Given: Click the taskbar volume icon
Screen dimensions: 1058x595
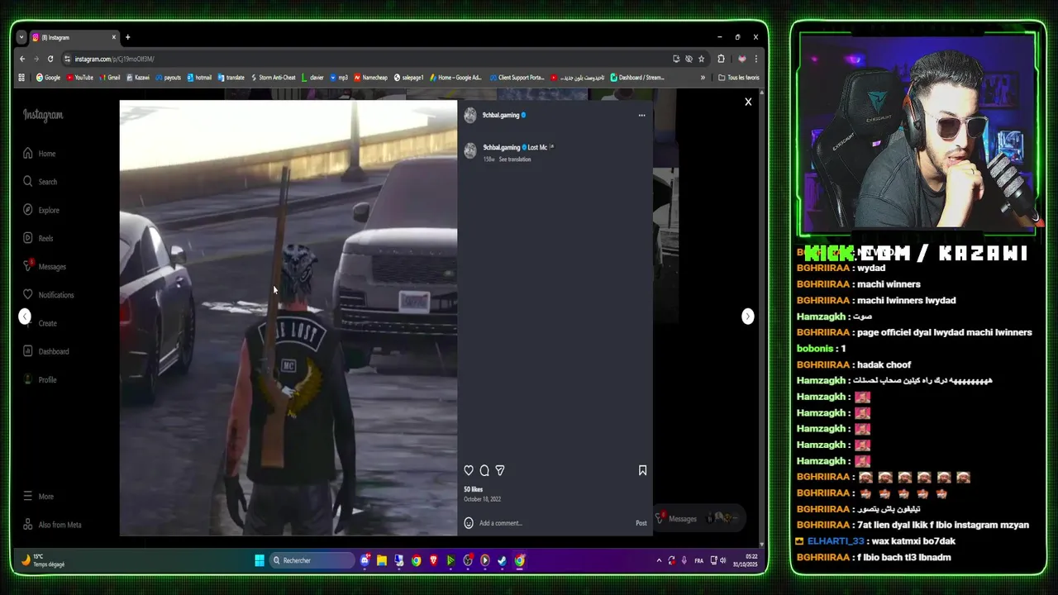Looking at the screenshot, I should (723, 560).
